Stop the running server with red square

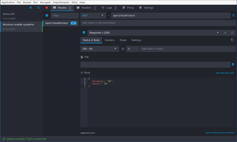[x=47, y=8]
